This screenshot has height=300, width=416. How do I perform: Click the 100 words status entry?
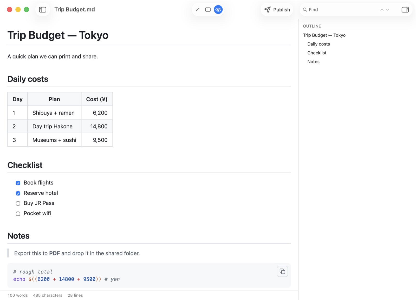(18, 295)
